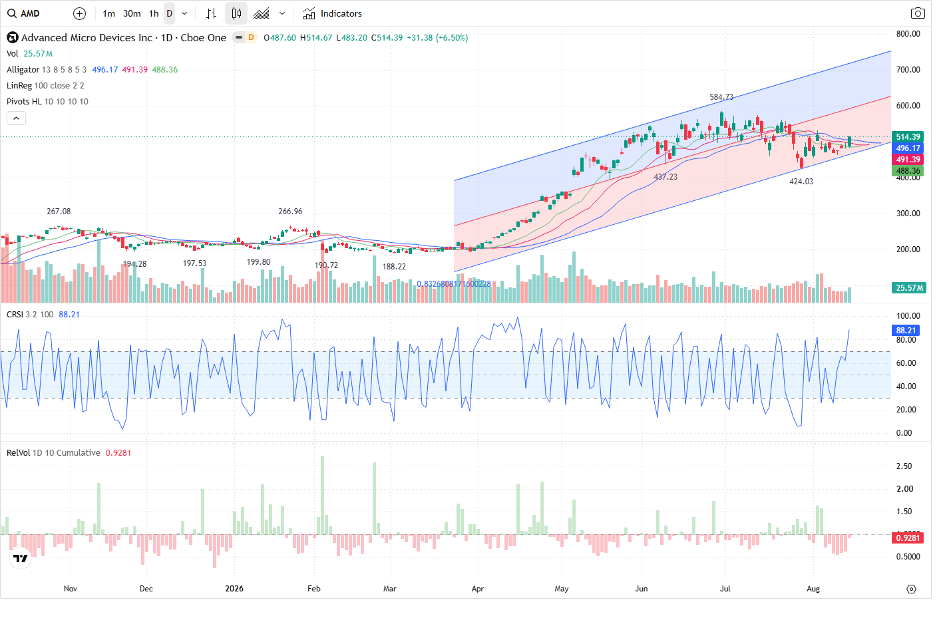Click the legend title 'Advanced Micro Devices Inc · 1D · Cboe One'
The image size is (945, 632).
pyautogui.click(x=124, y=38)
